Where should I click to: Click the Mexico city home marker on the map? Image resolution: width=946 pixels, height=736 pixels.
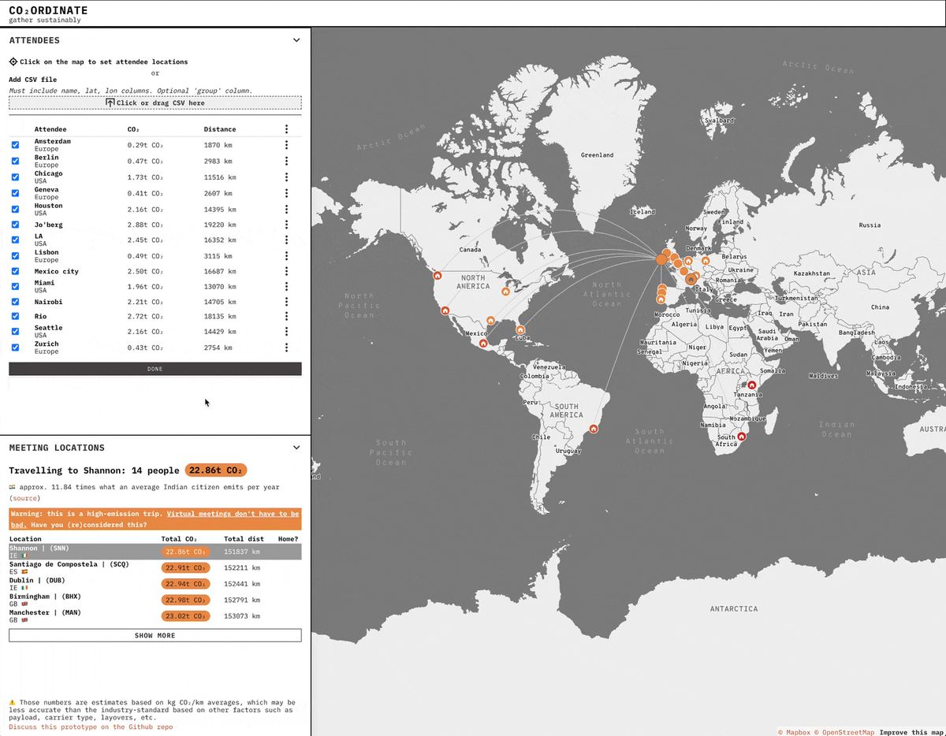pyautogui.click(x=483, y=343)
